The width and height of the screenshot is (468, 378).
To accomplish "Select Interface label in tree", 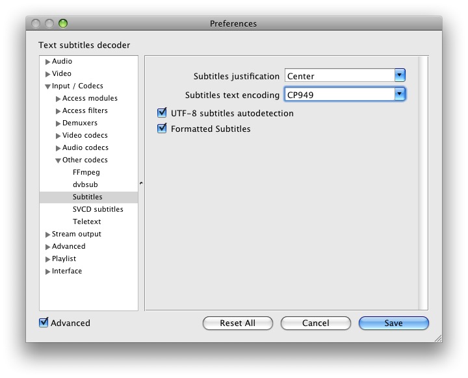I will click(67, 271).
